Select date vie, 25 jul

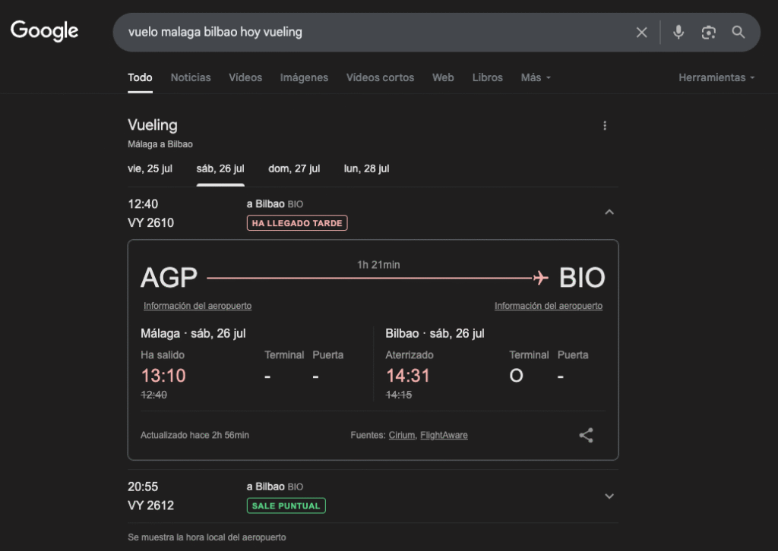pos(150,169)
